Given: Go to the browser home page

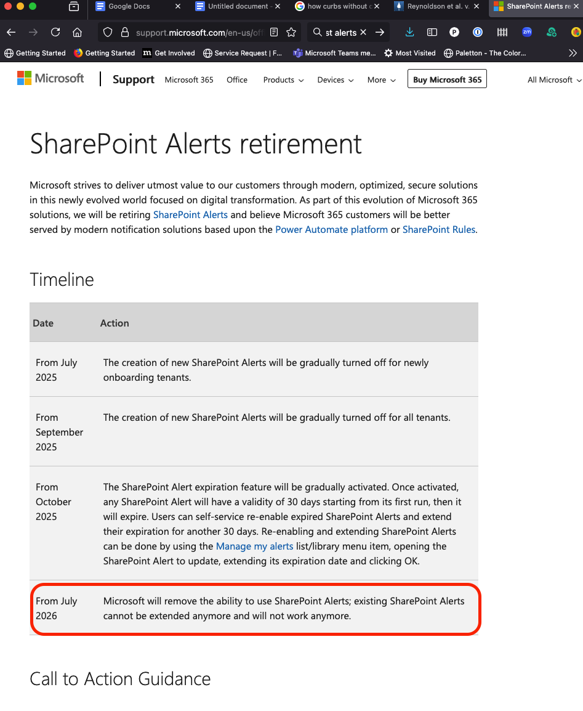Looking at the screenshot, I should 78,32.
